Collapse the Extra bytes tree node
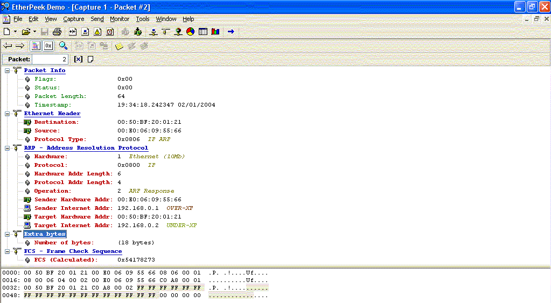 coord(7,234)
